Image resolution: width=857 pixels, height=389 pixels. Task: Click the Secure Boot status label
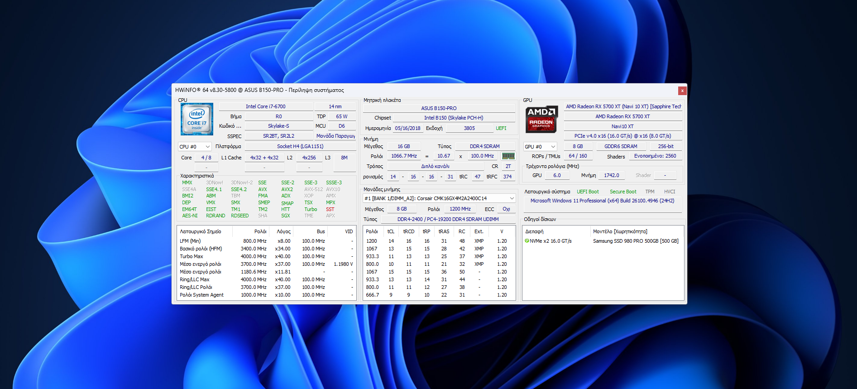coord(623,192)
